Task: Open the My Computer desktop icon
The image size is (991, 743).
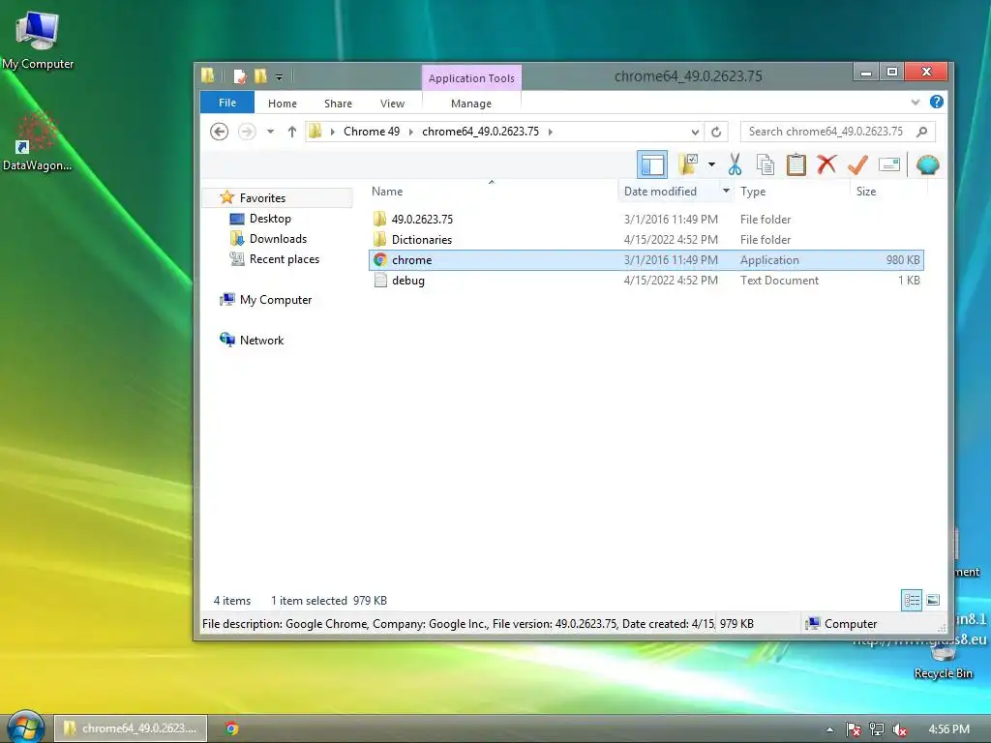Action: (x=38, y=39)
